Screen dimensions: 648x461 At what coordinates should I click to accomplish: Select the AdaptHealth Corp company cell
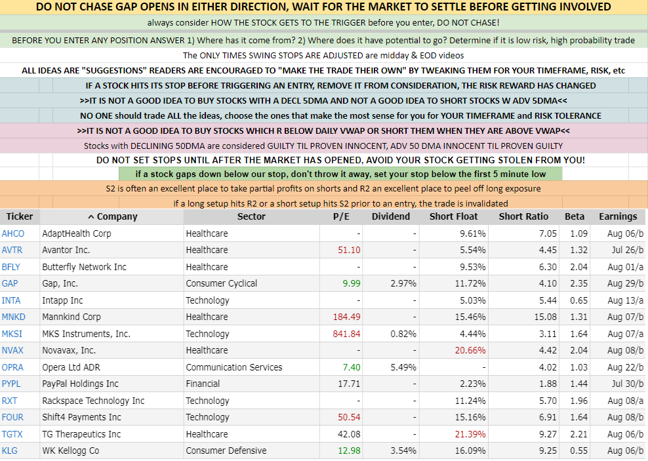click(x=111, y=233)
